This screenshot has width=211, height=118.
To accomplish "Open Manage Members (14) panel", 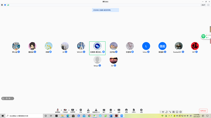I will pos(96,111).
